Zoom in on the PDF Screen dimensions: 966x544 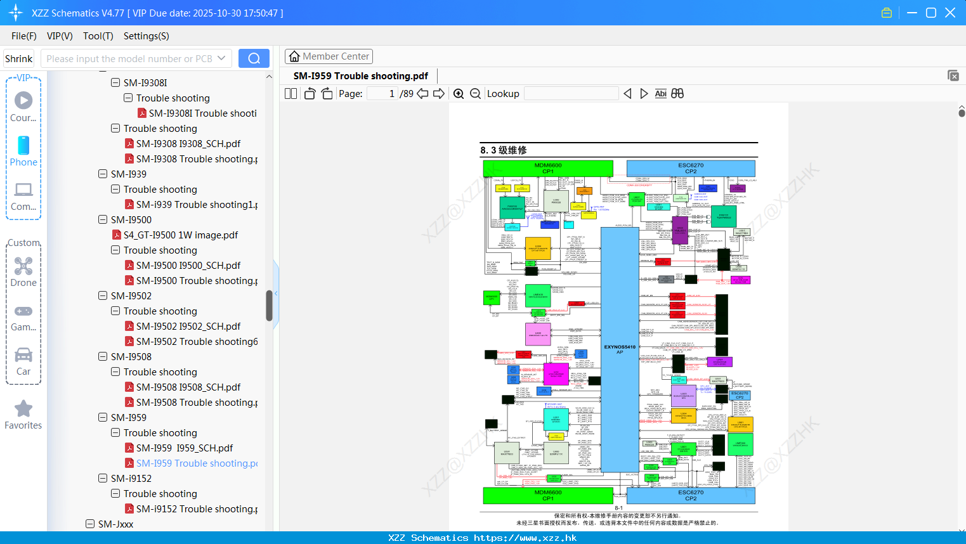[x=459, y=94]
